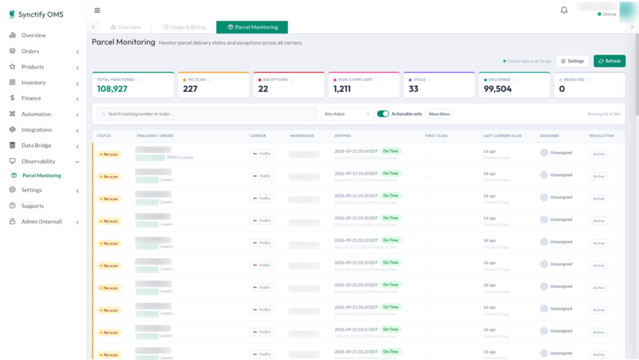Open the Settings button near Refresh
639x360 pixels.
572,61
